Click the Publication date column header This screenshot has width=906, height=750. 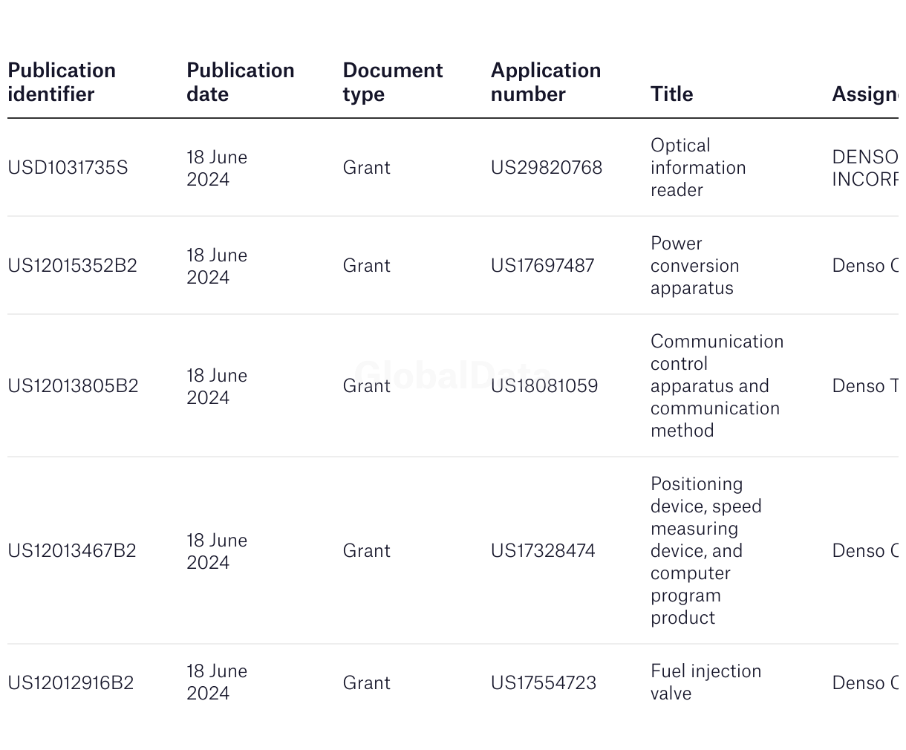pyautogui.click(x=240, y=82)
